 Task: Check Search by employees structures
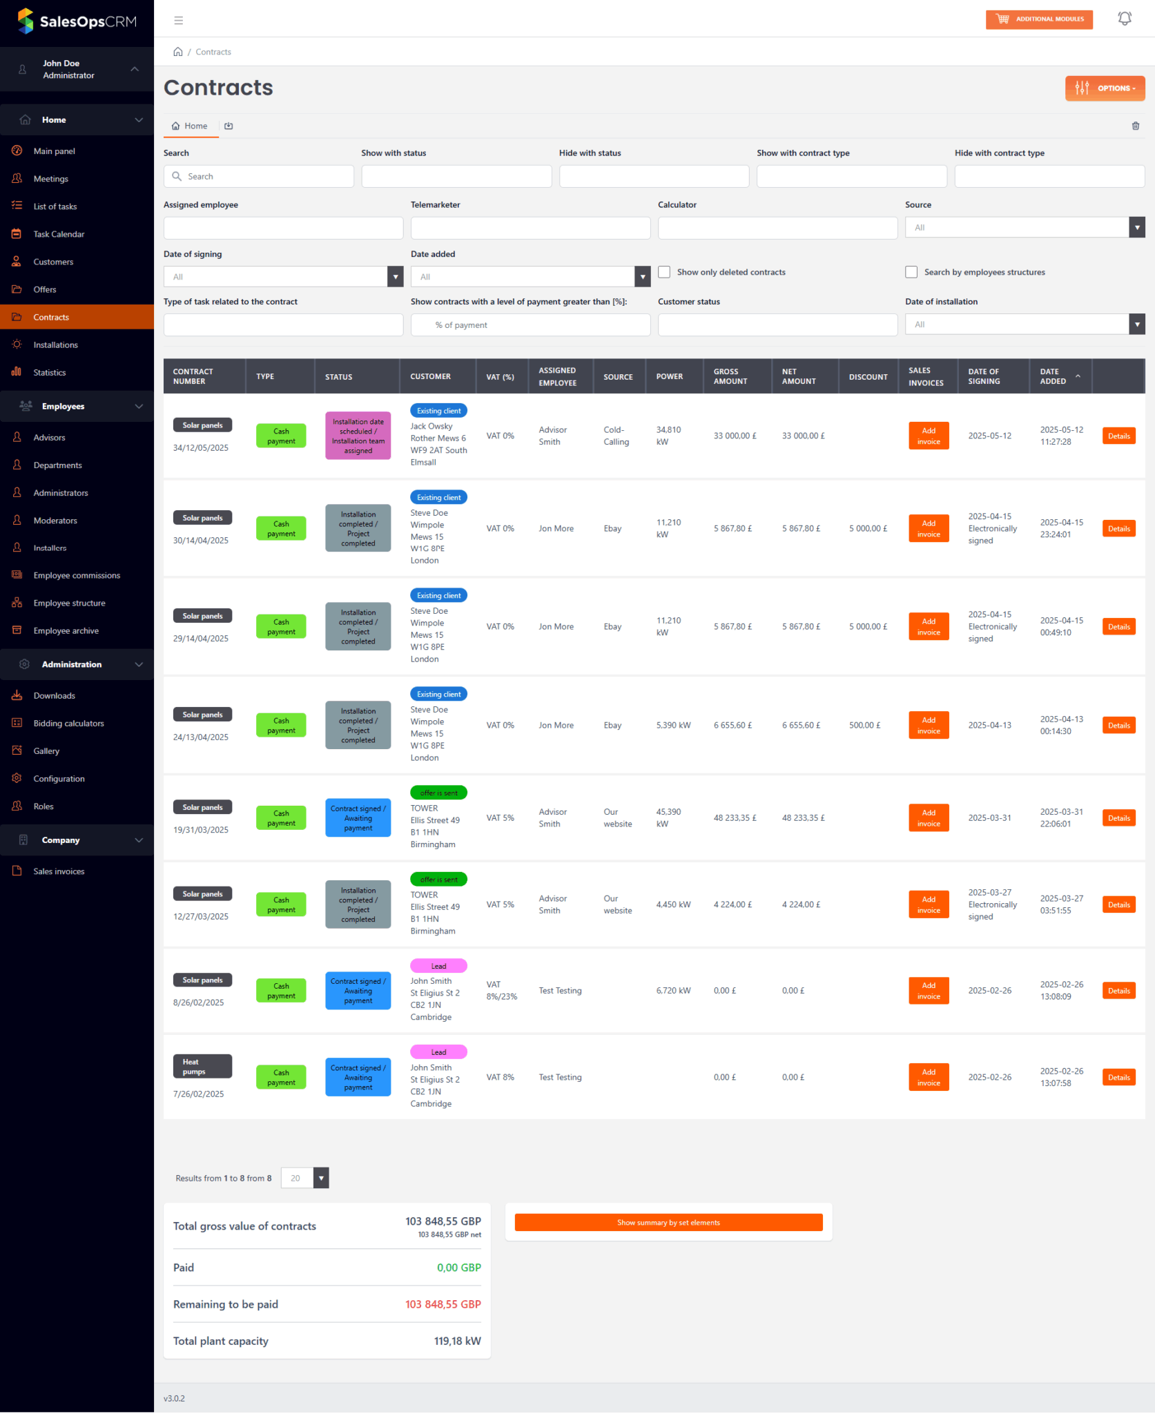coord(911,272)
